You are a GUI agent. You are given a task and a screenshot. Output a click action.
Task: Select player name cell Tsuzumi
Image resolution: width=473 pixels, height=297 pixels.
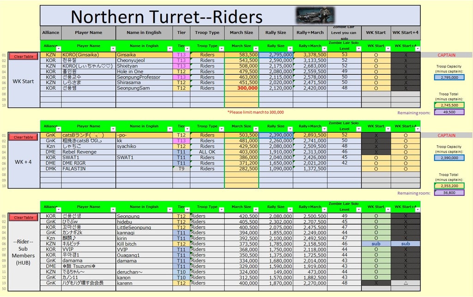click(x=88, y=266)
